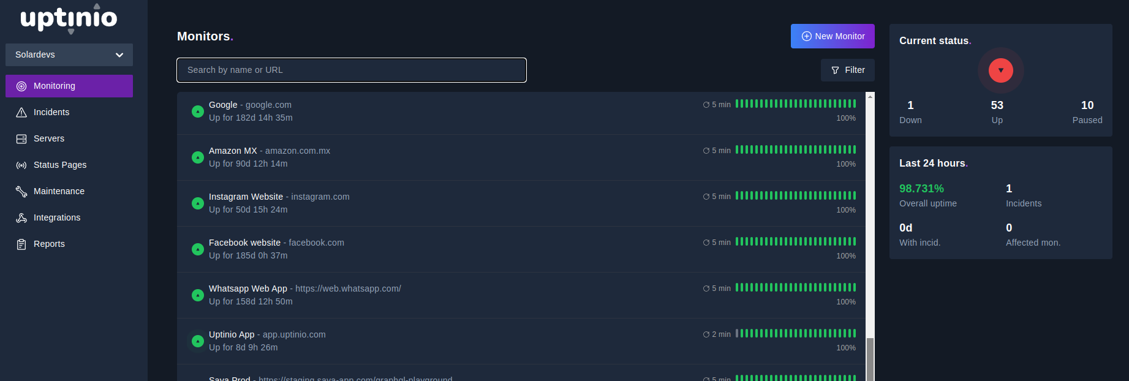1129x381 pixels.
Task: Focus the Search by name or URL field
Action: point(352,70)
